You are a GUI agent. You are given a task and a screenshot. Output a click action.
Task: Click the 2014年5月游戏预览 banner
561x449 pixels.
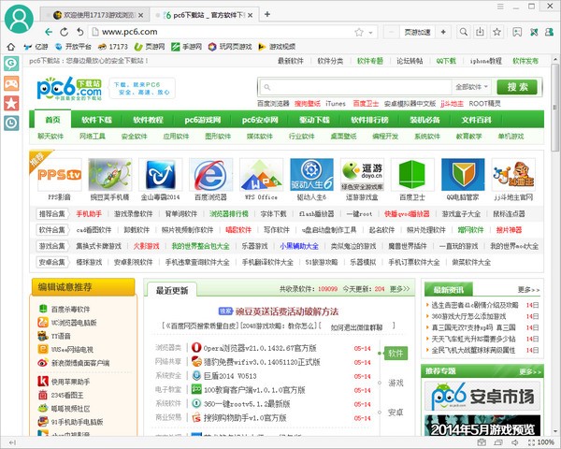point(482,426)
